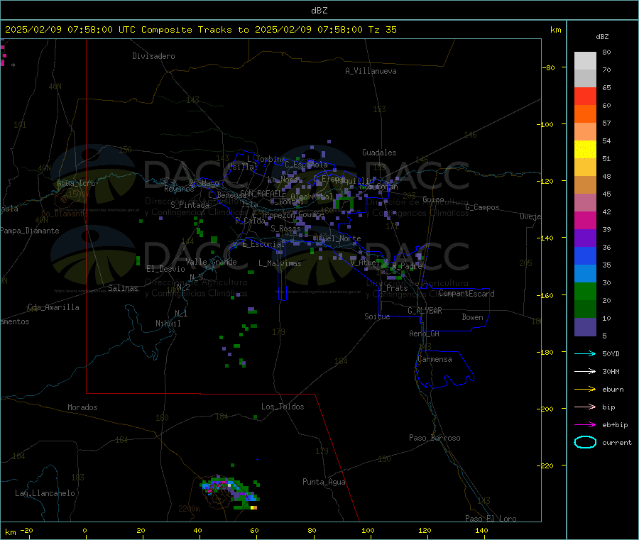The height and width of the screenshot is (540, 639).
Task: Click the Composite Tracks timestamp header
Action: (x=200, y=30)
